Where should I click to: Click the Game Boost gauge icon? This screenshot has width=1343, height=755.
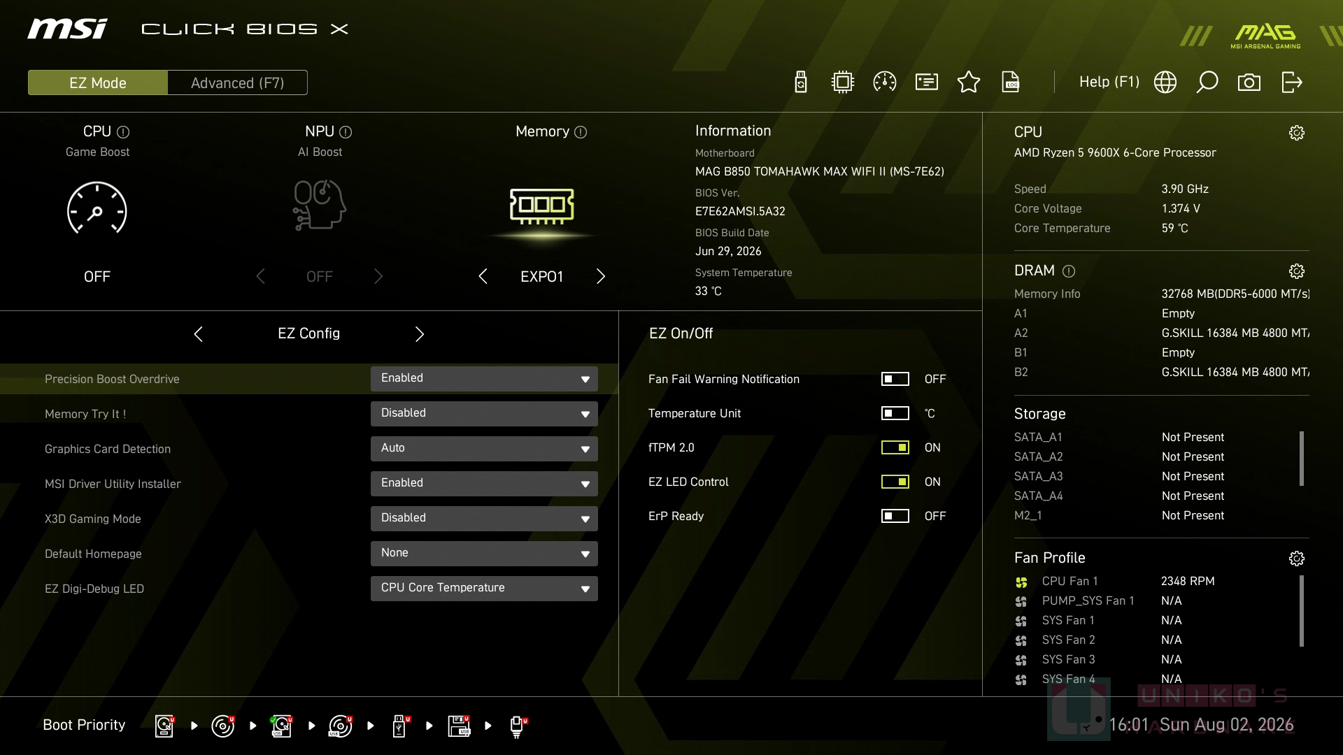point(97,208)
